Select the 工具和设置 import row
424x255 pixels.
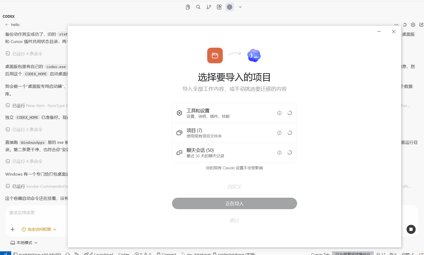click(235, 113)
